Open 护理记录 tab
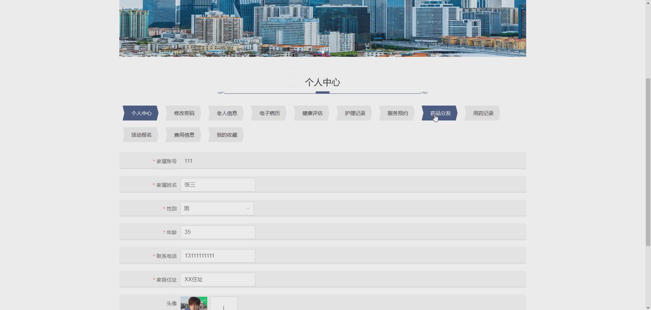This screenshot has width=651, height=310. click(x=354, y=113)
